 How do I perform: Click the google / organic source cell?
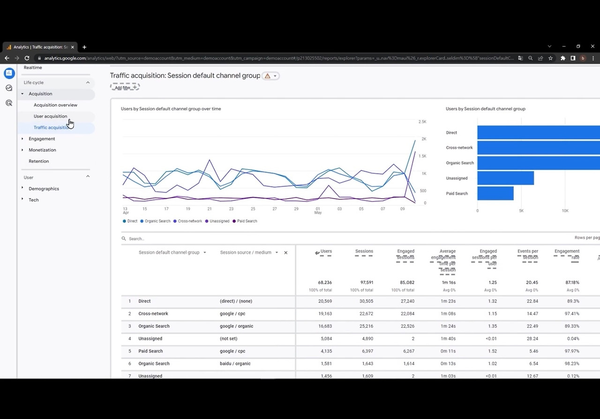tap(236, 326)
